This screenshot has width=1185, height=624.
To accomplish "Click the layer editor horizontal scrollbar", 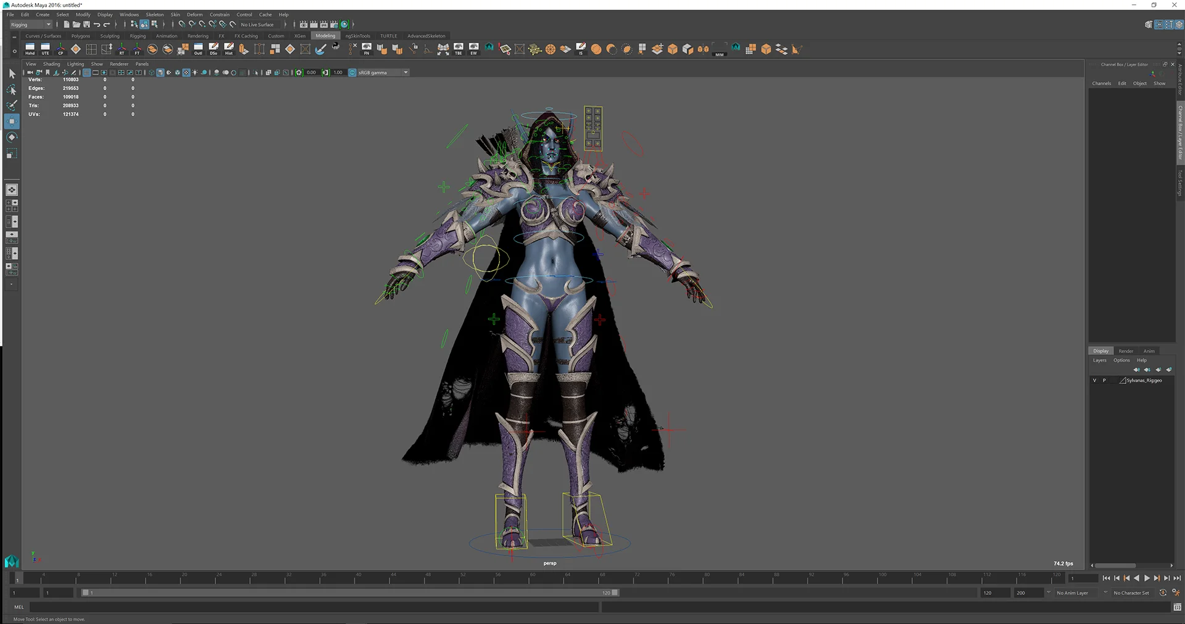I will [x=1115, y=565].
